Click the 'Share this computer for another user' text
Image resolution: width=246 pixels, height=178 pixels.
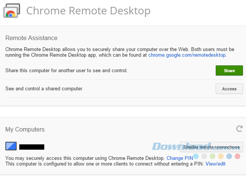(66, 70)
